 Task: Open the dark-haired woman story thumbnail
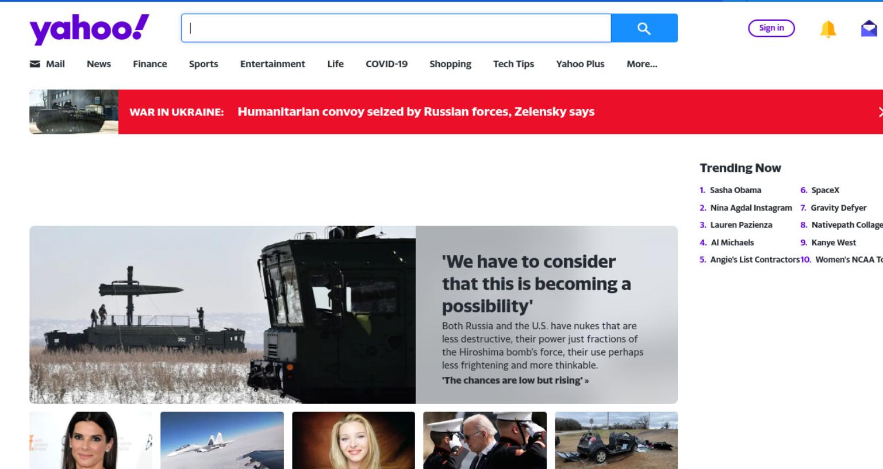91,440
